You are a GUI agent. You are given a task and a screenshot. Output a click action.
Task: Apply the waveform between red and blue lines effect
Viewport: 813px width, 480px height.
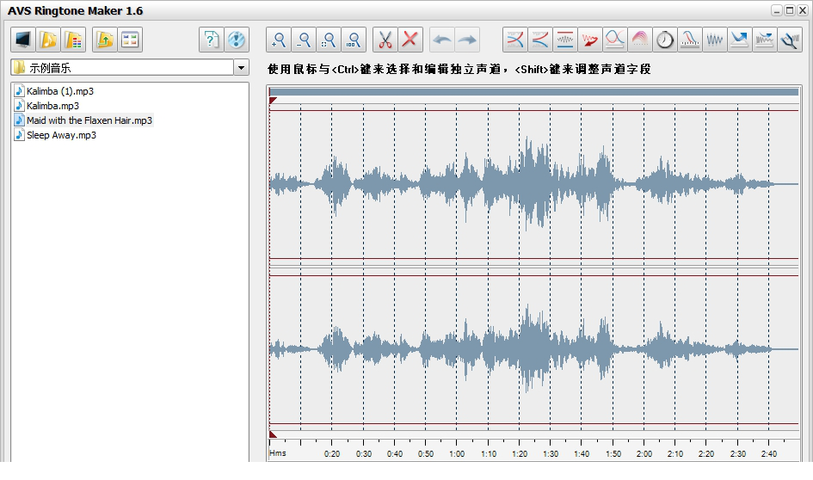[565, 40]
